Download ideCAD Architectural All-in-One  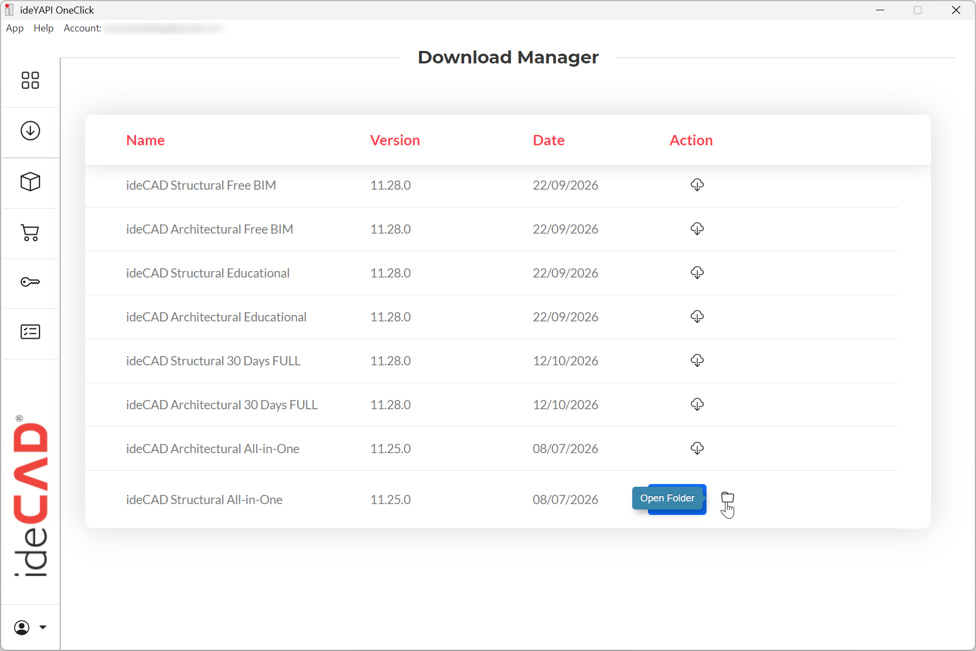click(697, 448)
